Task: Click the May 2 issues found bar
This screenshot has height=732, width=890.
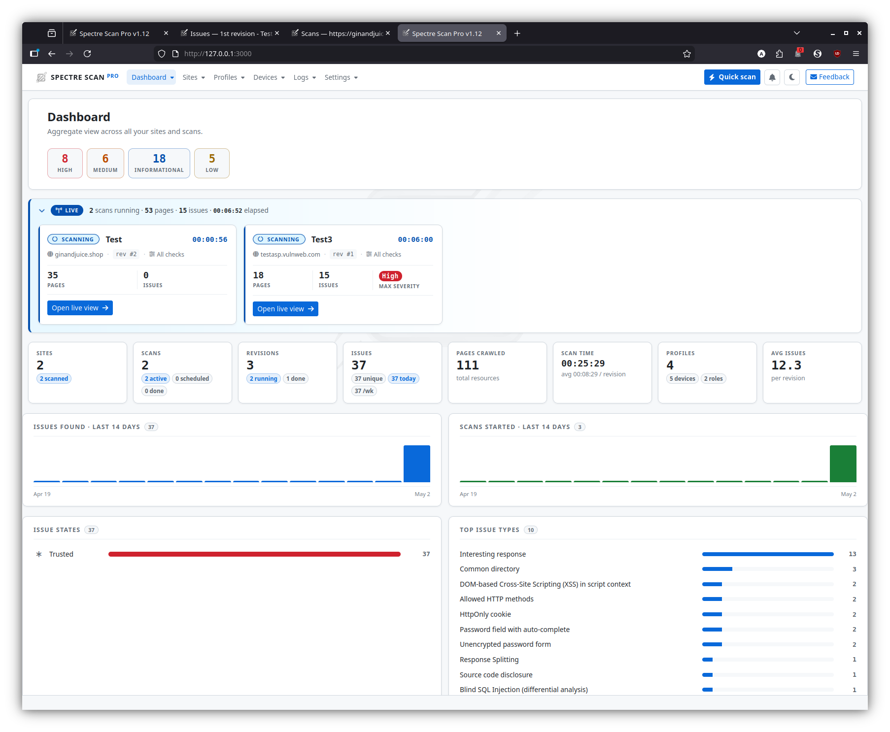Action: (417, 464)
